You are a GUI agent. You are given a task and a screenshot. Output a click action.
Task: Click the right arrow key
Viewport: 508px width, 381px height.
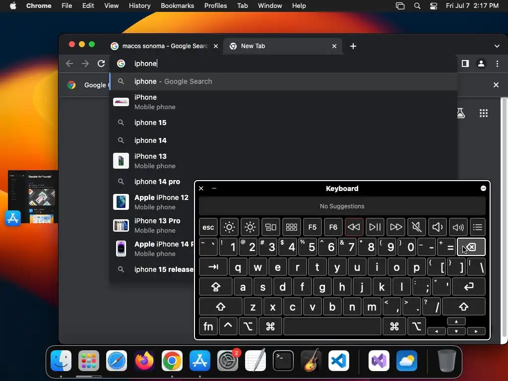tap(476, 331)
